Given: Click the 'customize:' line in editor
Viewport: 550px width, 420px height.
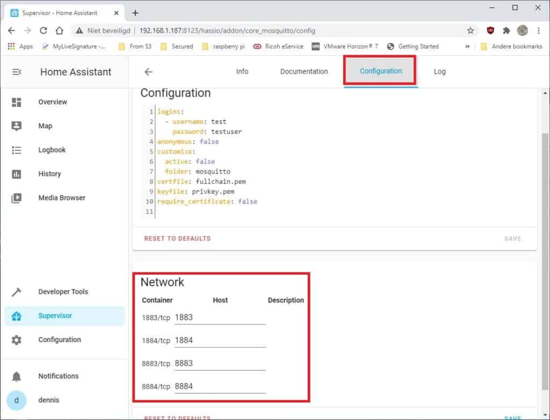Looking at the screenshot, I should [x=176, y=152].
